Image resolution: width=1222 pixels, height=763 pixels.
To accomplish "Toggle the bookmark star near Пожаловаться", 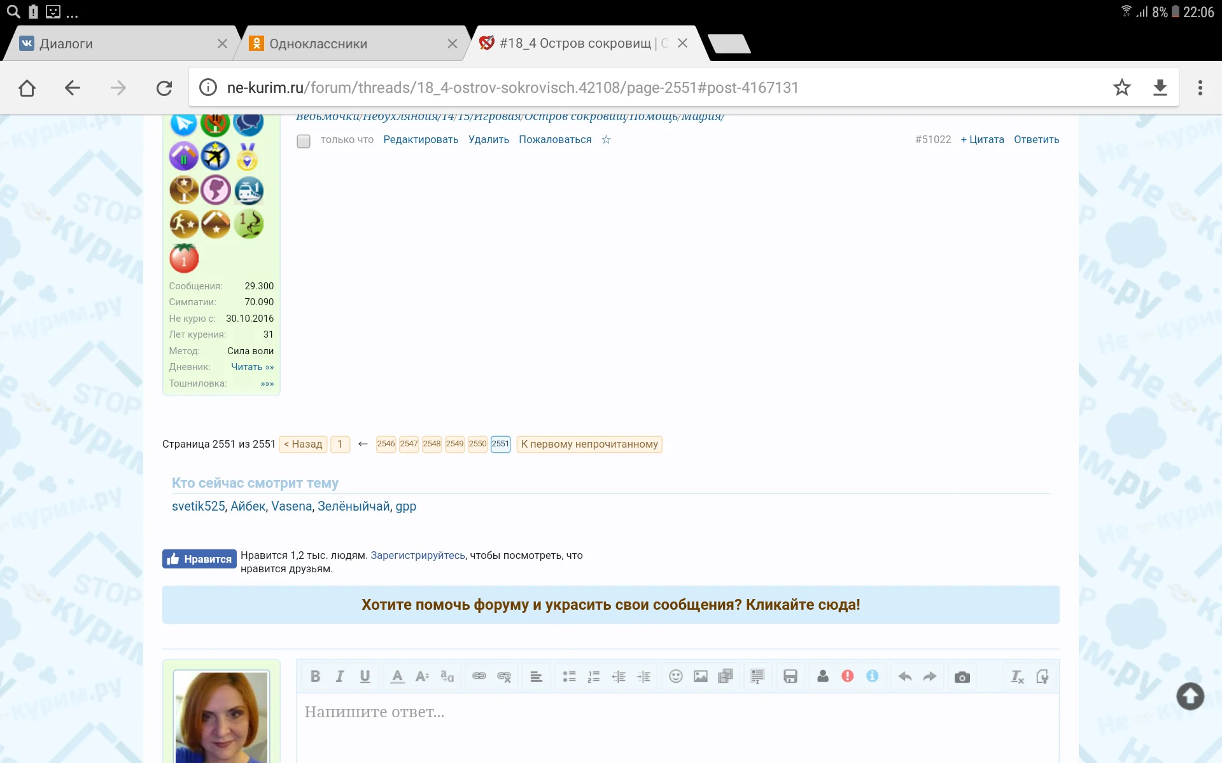I will 606,140.
